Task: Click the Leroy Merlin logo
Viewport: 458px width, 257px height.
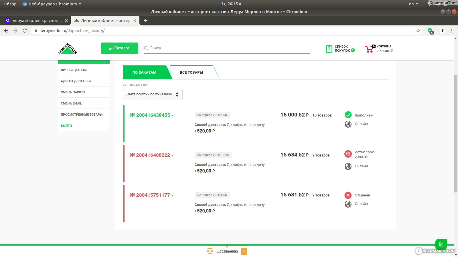Action: (x=68, y=48)
